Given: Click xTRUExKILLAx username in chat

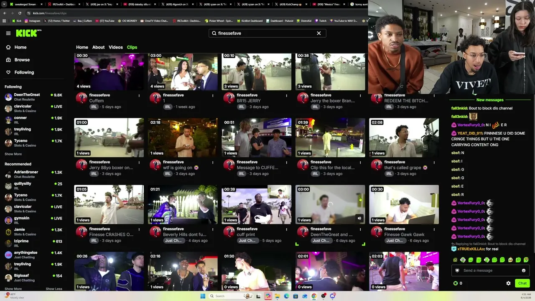Looking at the screenshot, I should [x=471, y=249].
